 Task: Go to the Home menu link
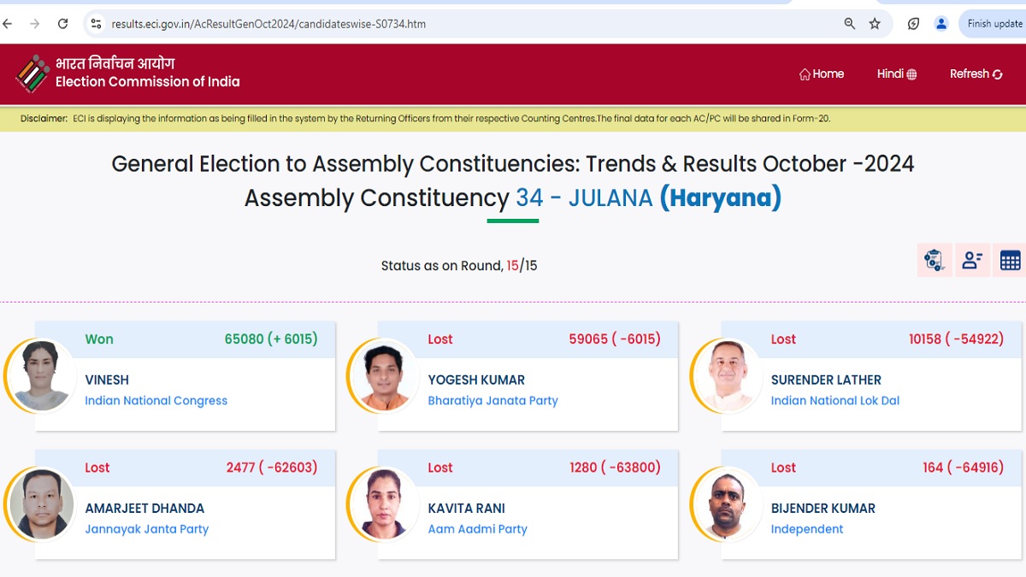point(822,74)
